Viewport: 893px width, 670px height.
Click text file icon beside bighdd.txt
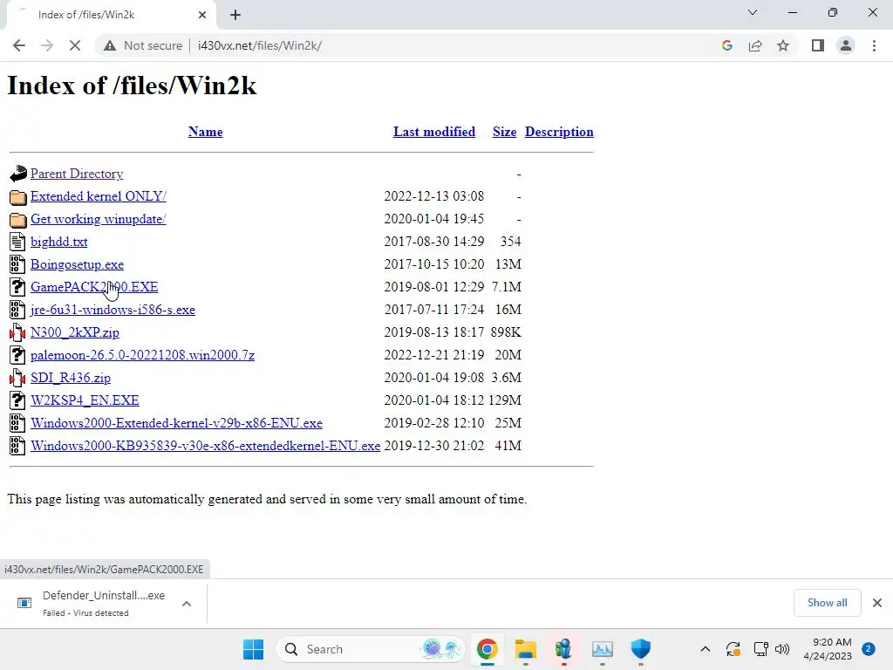[x=17, y=242]
